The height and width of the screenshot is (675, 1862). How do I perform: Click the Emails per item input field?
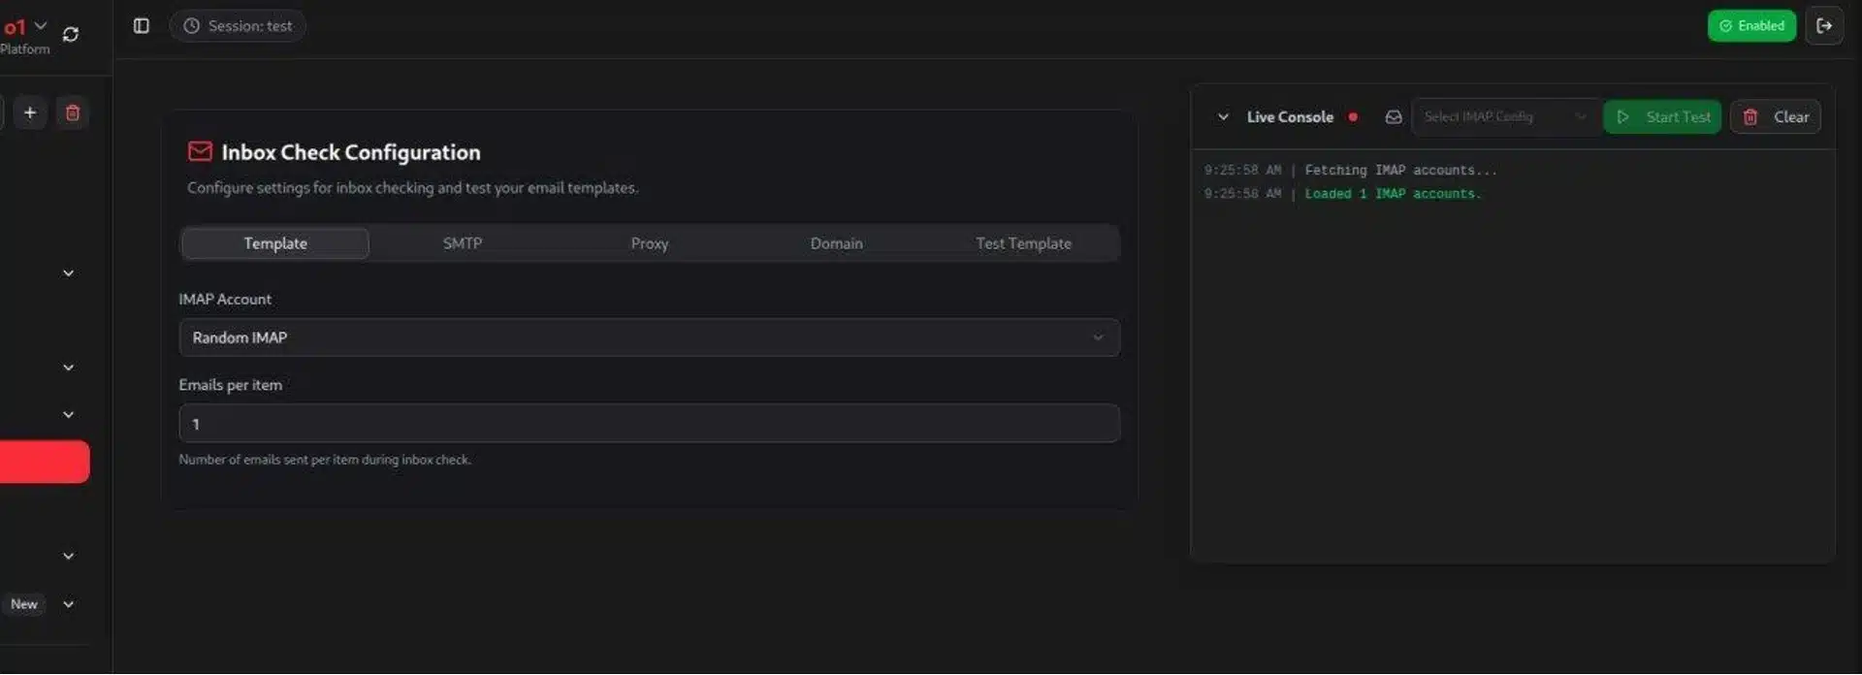pos(650,424)
